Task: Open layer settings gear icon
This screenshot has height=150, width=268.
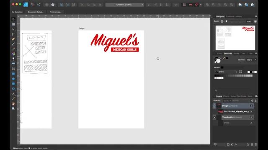Action: pos(252,101)
